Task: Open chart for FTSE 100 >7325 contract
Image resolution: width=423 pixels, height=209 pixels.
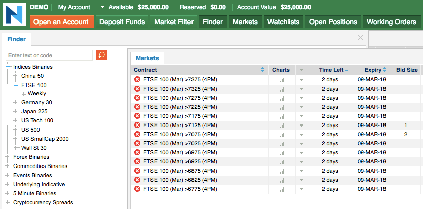Action: (282, 89)
